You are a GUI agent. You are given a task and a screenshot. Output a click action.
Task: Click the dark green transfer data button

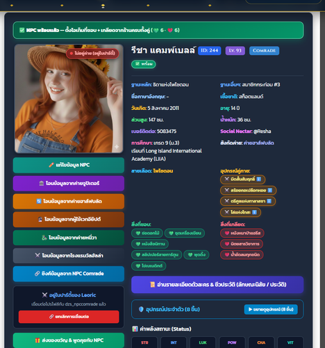tap(69, 237)
